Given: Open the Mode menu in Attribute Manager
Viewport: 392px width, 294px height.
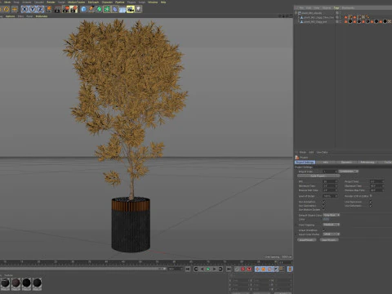Looking at the screenshot, I should click(303, 153).
